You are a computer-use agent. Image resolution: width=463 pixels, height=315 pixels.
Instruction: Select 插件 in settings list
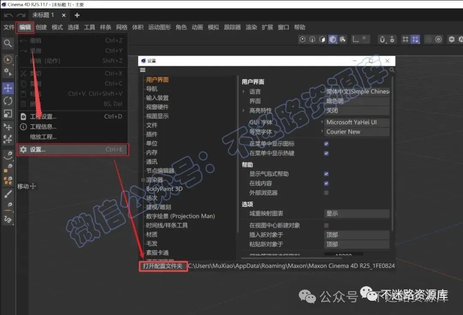coord(152,134)
